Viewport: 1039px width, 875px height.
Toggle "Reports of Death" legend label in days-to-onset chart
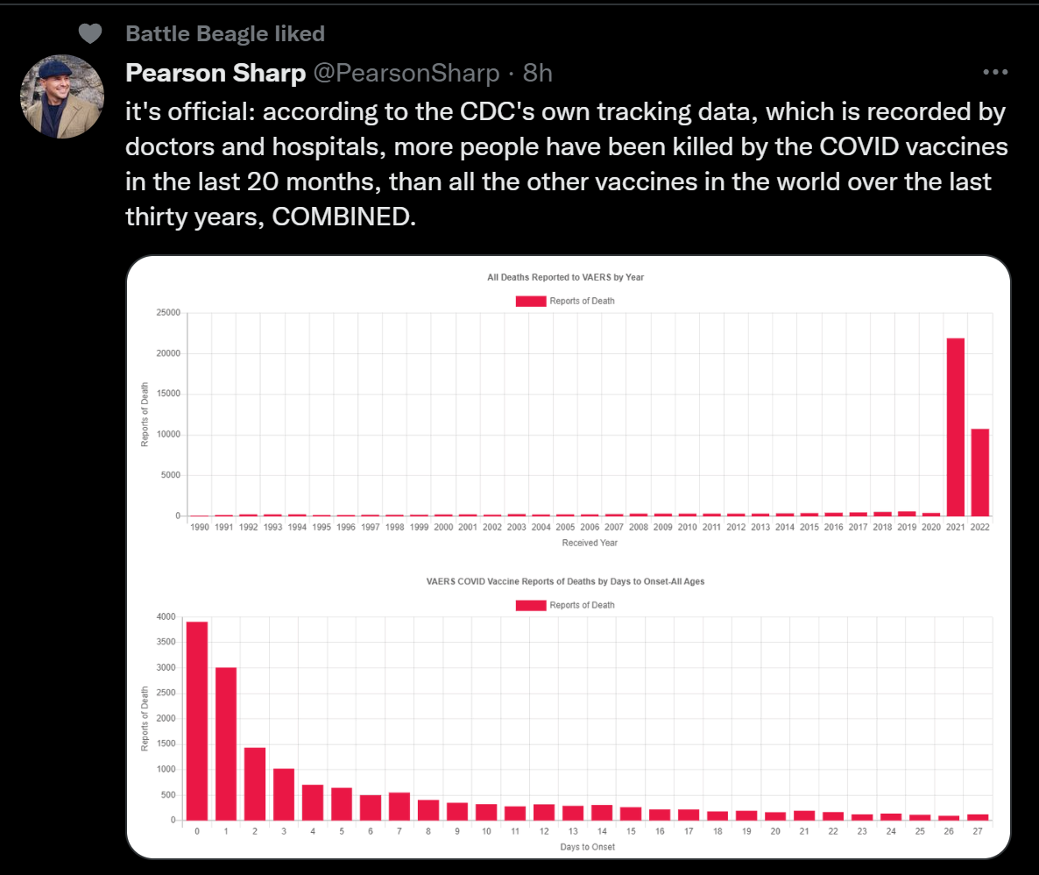pyautogui.click(x=582, y=605)
